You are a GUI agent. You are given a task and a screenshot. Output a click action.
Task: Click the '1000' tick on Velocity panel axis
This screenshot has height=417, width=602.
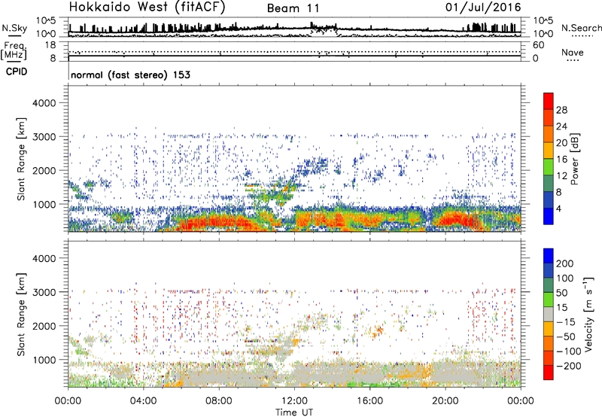click(44, 360)
